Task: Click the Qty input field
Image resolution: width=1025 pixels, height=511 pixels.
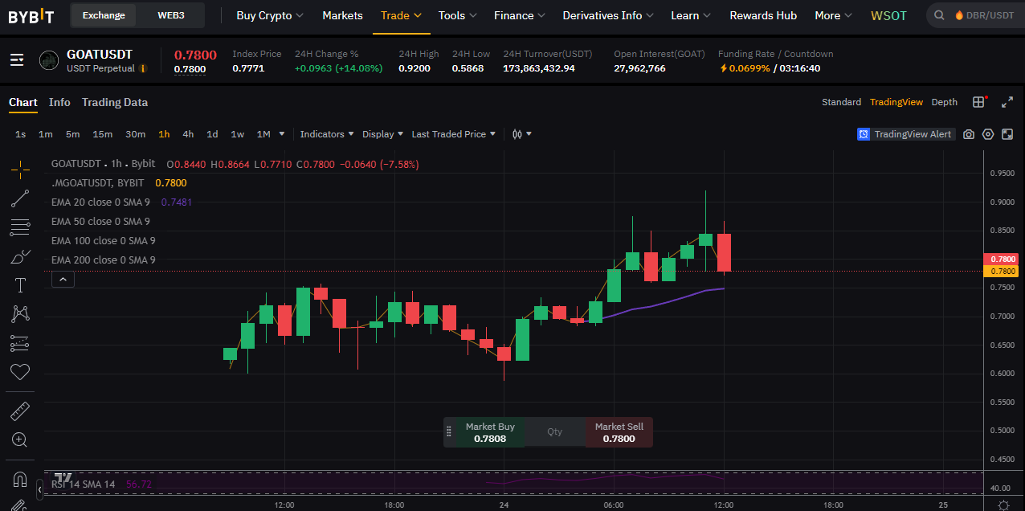Action: point(555,432)
